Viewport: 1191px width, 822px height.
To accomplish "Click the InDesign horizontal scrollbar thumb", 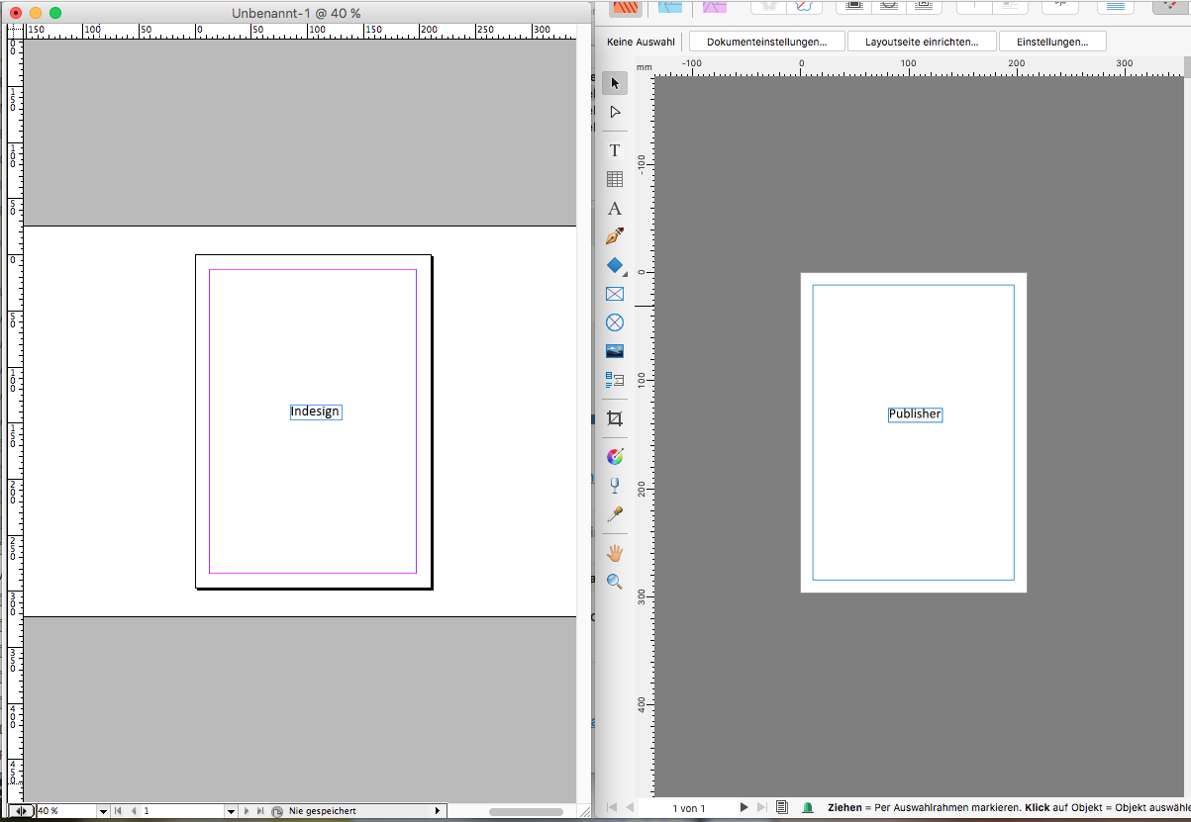I will [526, 812].
